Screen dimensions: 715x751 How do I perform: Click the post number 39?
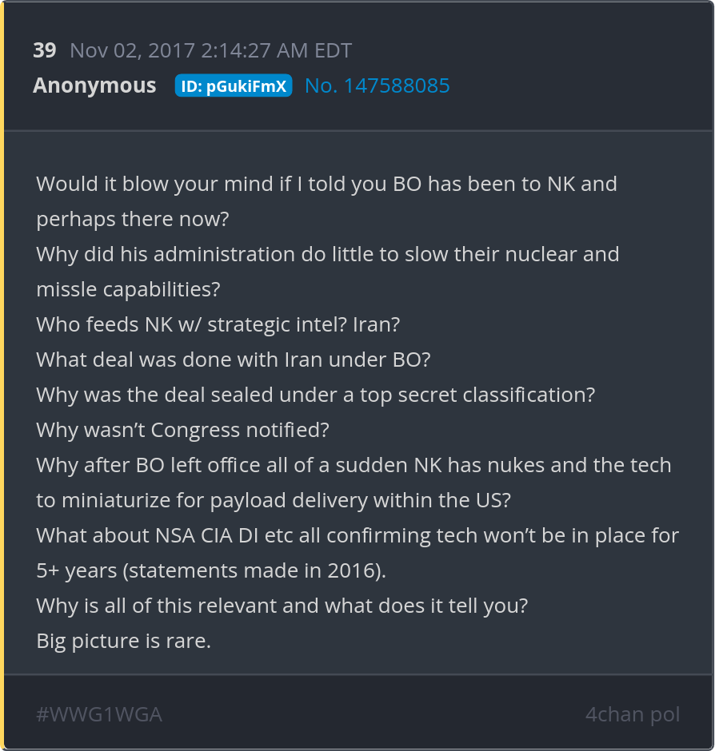45,50
